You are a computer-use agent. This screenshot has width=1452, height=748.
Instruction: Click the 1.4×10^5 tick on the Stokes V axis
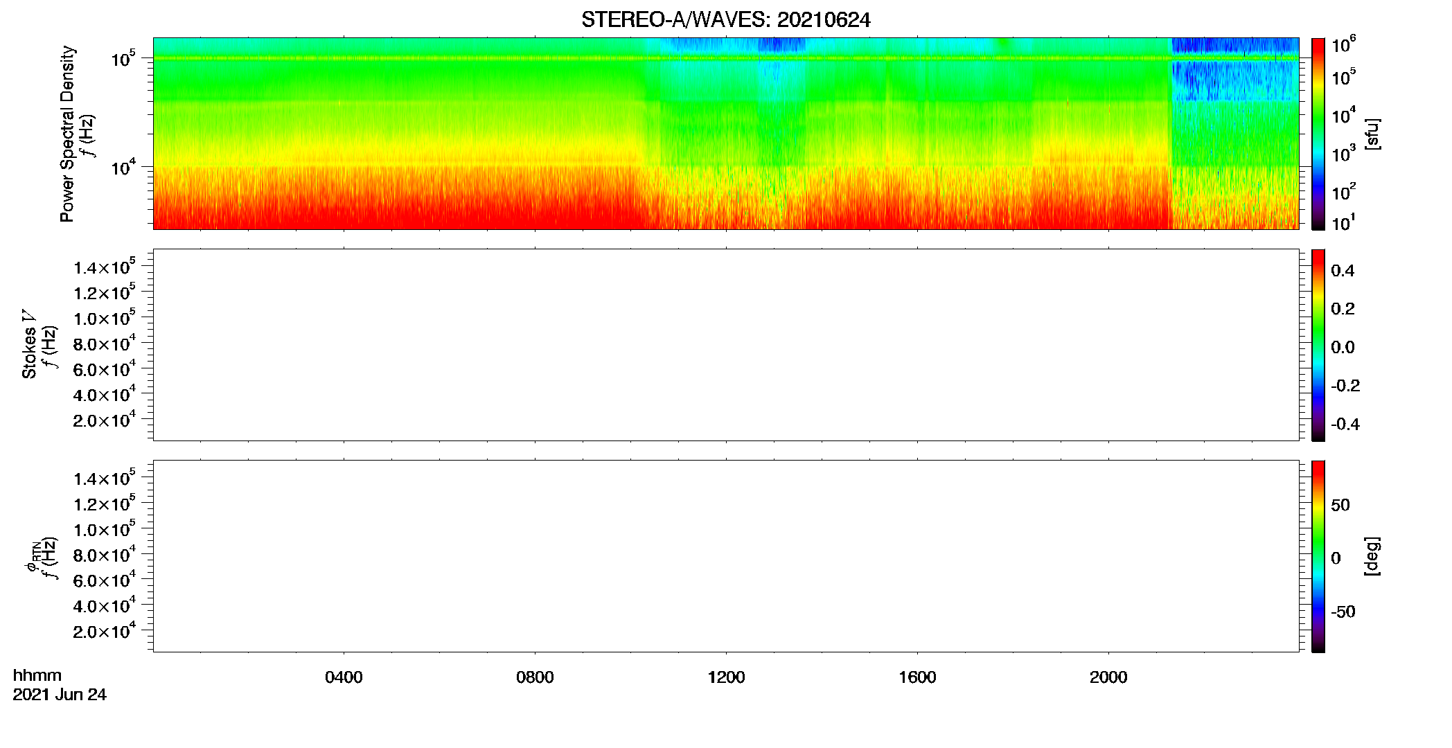tap(105, 267)
